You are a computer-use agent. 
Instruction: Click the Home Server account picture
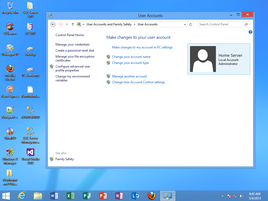pos(203,59)
